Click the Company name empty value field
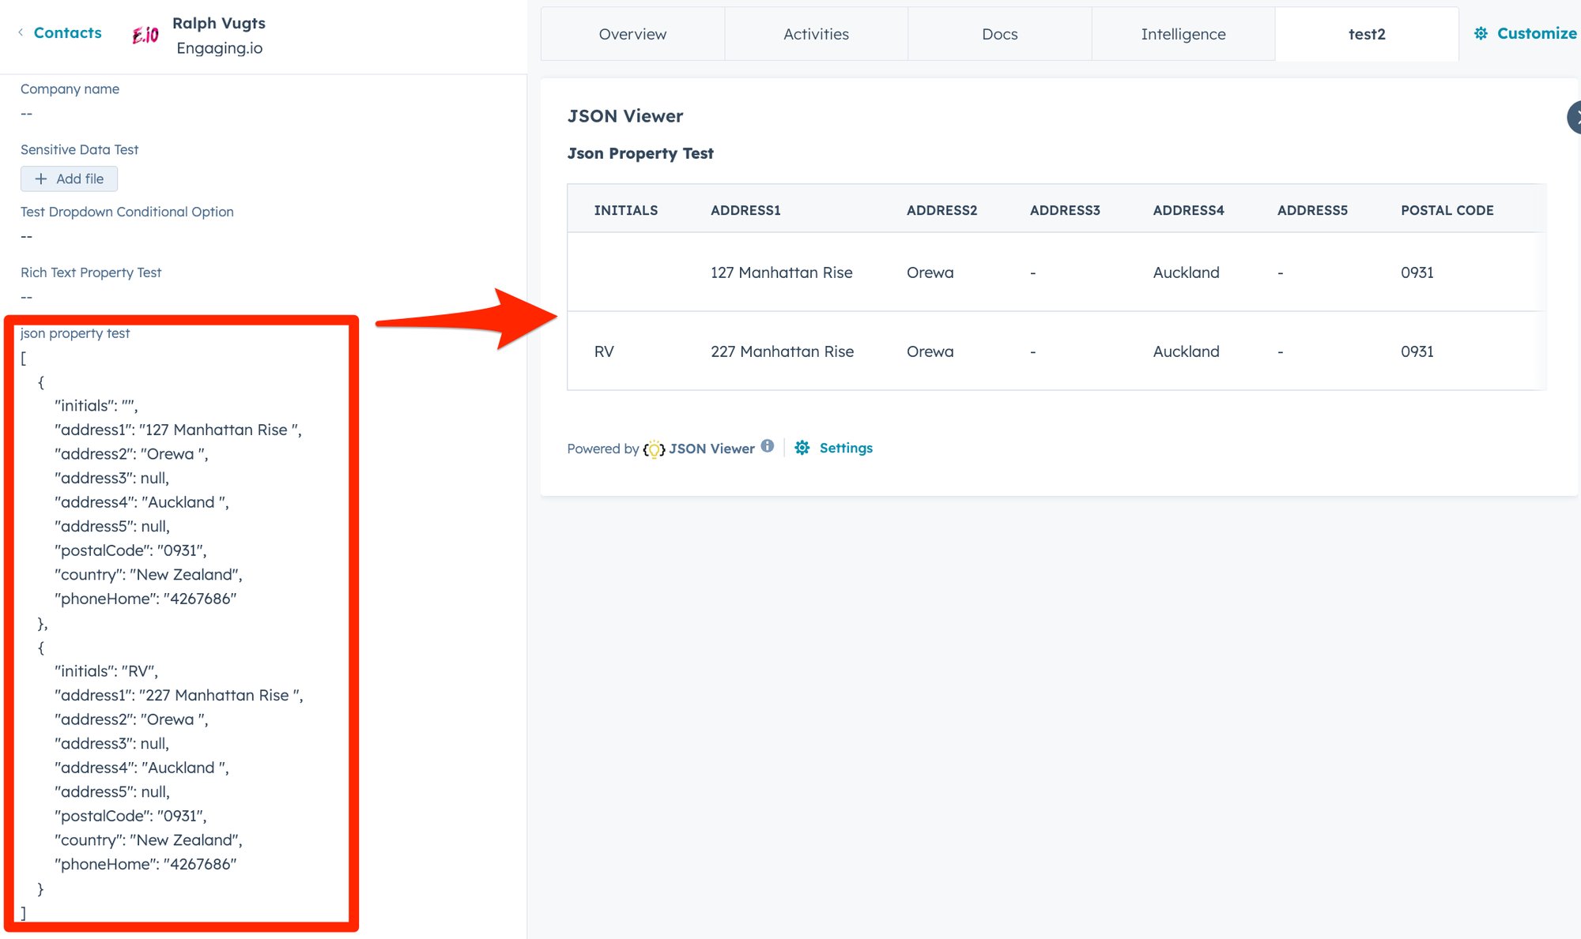Image resolution: width=1581 pixels, height=939 pixels. [27, 114]
